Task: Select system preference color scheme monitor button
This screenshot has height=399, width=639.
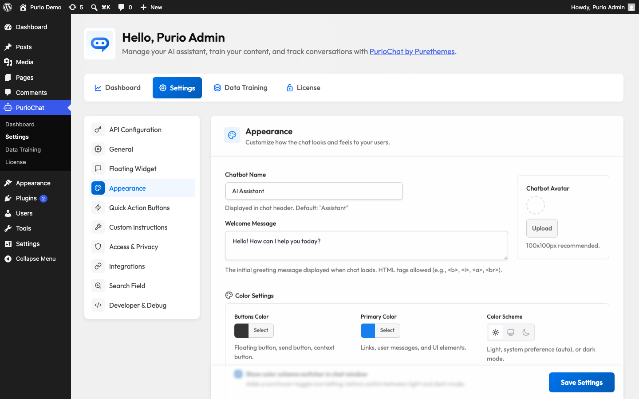Action: tap(511, 332)
